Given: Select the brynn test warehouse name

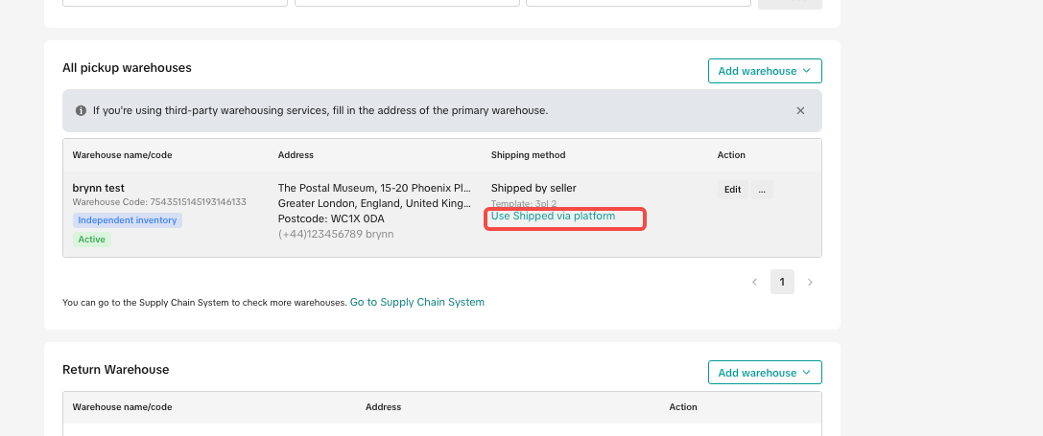Looking at the screenshot, I should 99,188.
